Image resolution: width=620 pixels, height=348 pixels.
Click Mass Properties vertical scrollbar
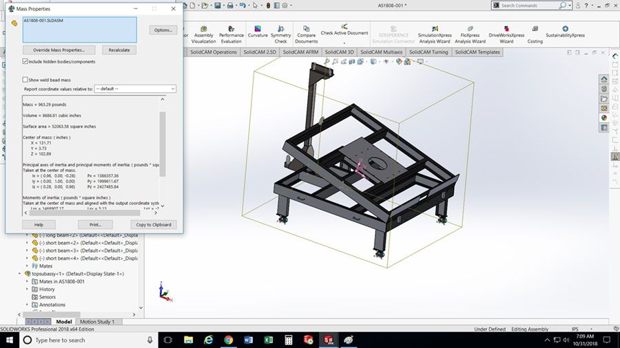pyautogui.click(x=163, y=144)
